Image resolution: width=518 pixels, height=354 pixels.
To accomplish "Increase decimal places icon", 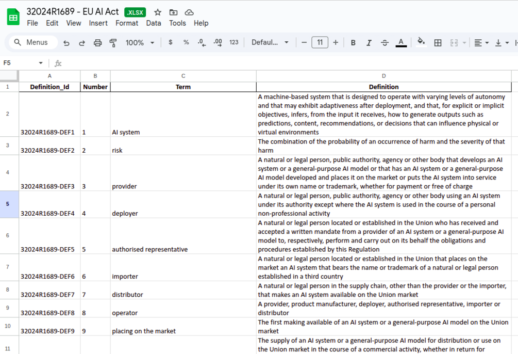I will (x=218, y=42).
